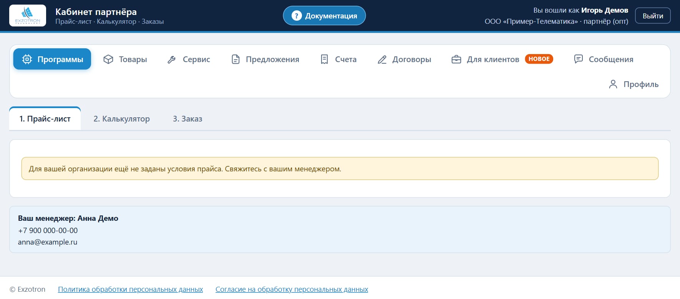Click the question mark icon in Документация

click(297, 16)
